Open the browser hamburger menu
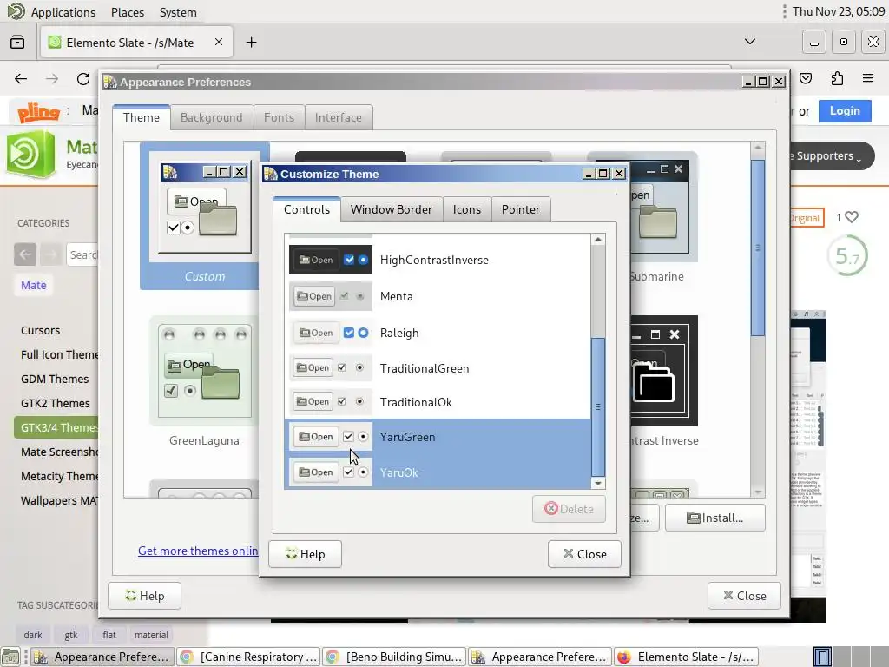 pos(868,78)
